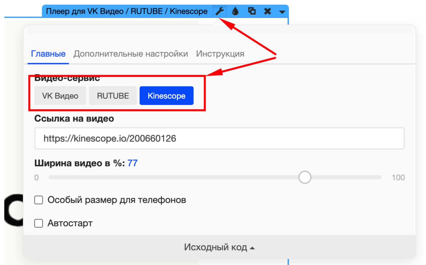
Task: Choose the Kinescope video service button
Action: click(167, 96)
